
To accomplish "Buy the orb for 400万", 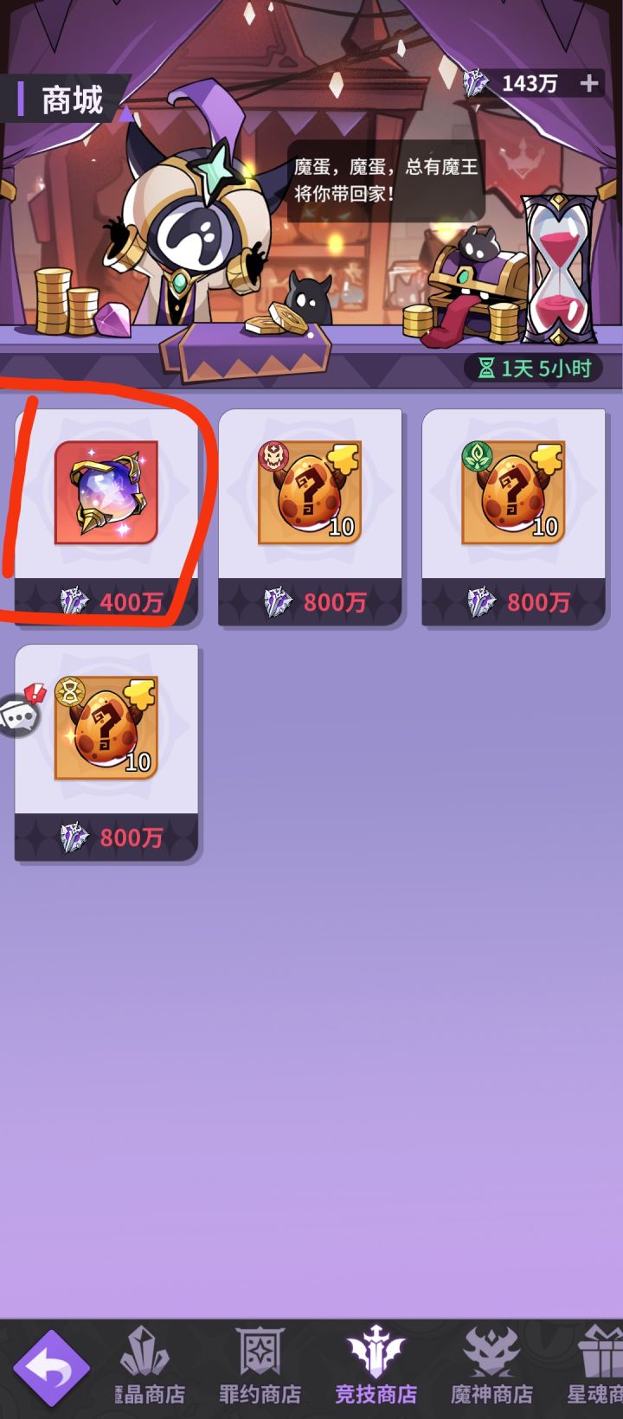I will pos(106,600).
